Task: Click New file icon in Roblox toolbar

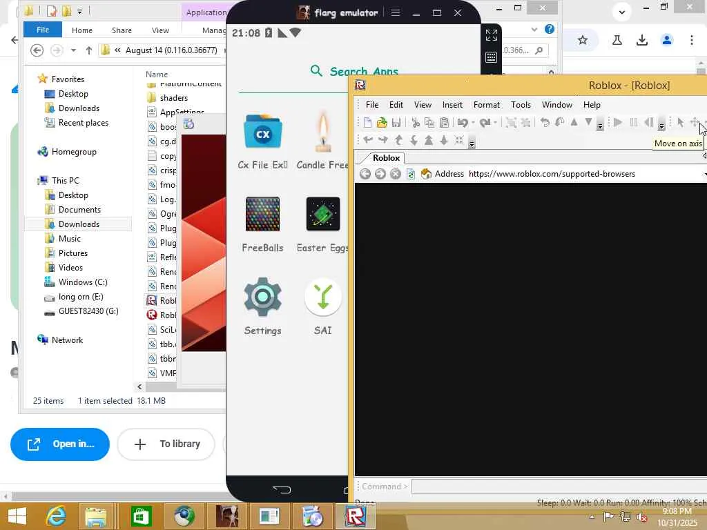Action: 367,123
